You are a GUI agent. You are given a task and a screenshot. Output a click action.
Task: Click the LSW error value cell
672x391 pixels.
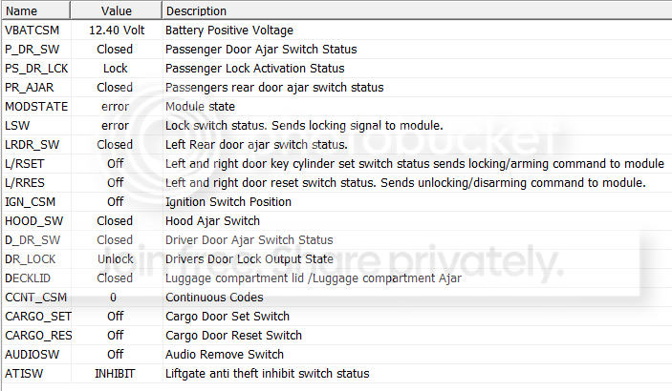tap(116, 126)
